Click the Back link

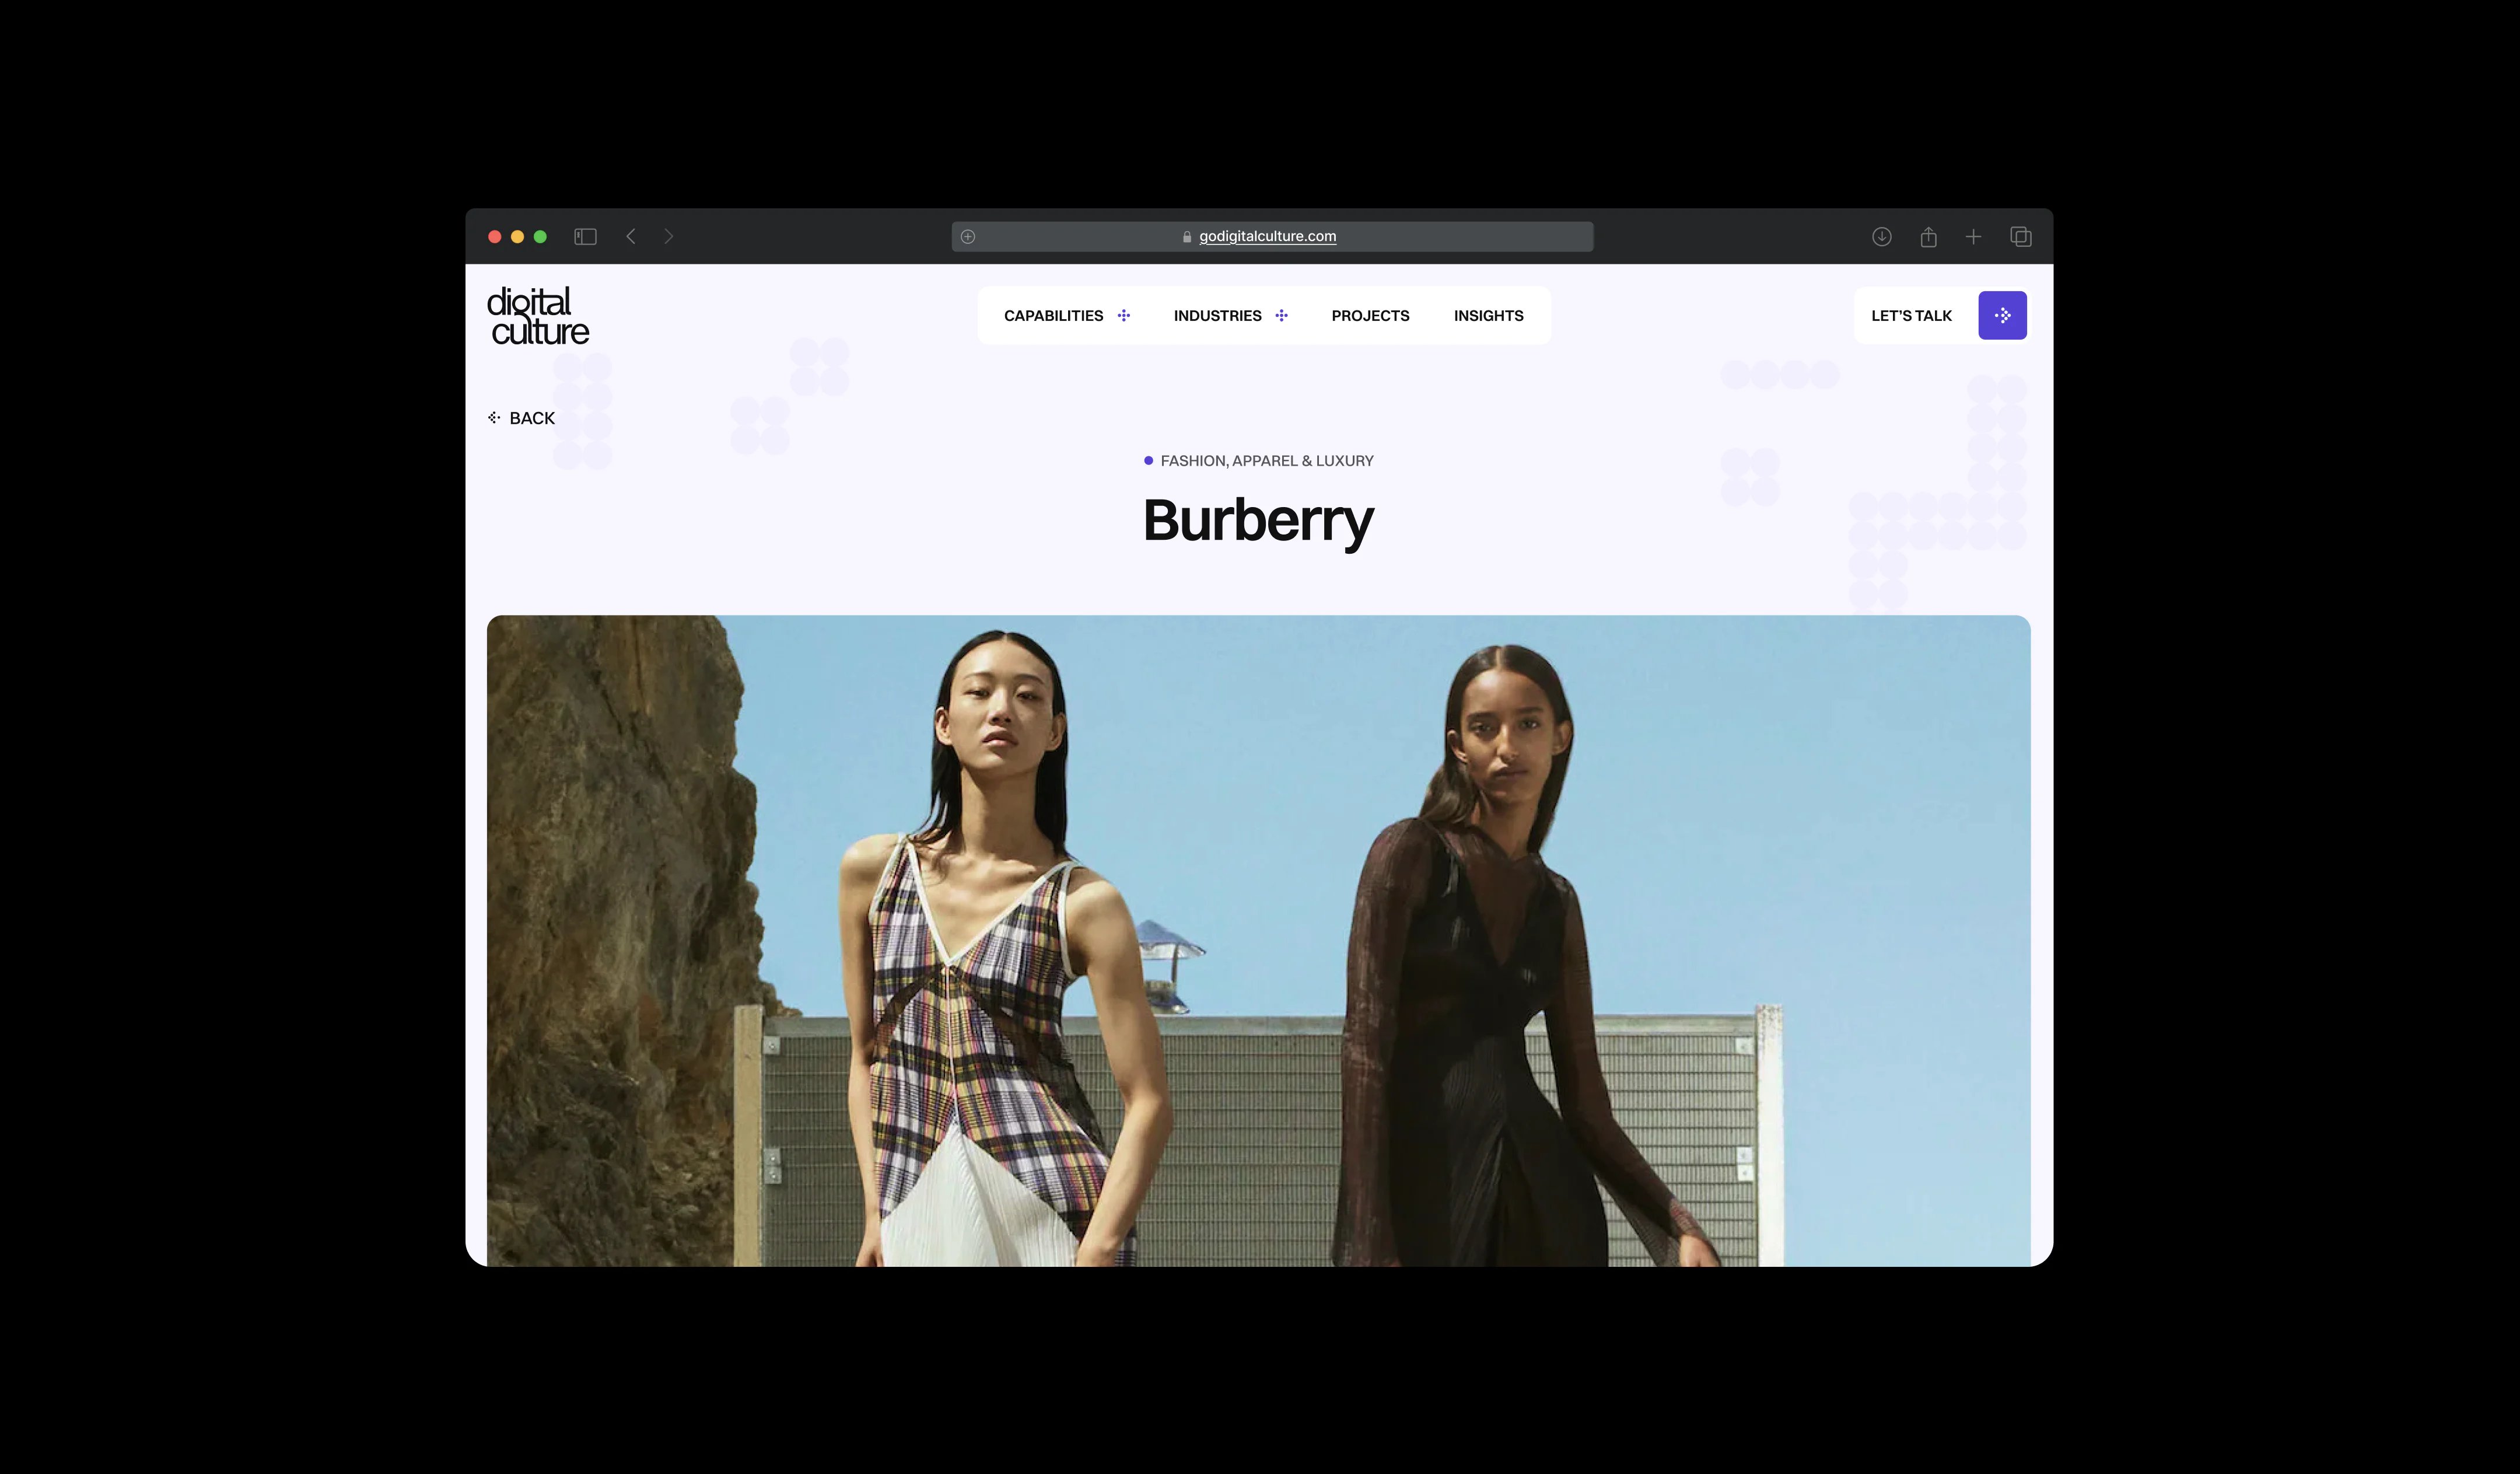[521, 418]
